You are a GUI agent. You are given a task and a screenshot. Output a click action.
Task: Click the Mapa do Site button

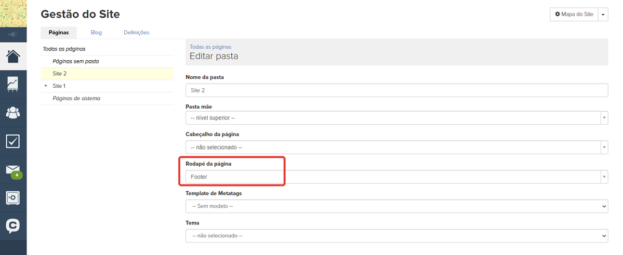(x=574, y=15)
